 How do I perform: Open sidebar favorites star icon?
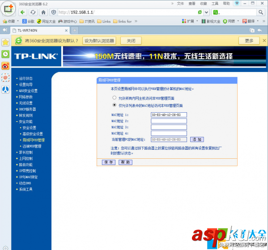pos(5,42)
